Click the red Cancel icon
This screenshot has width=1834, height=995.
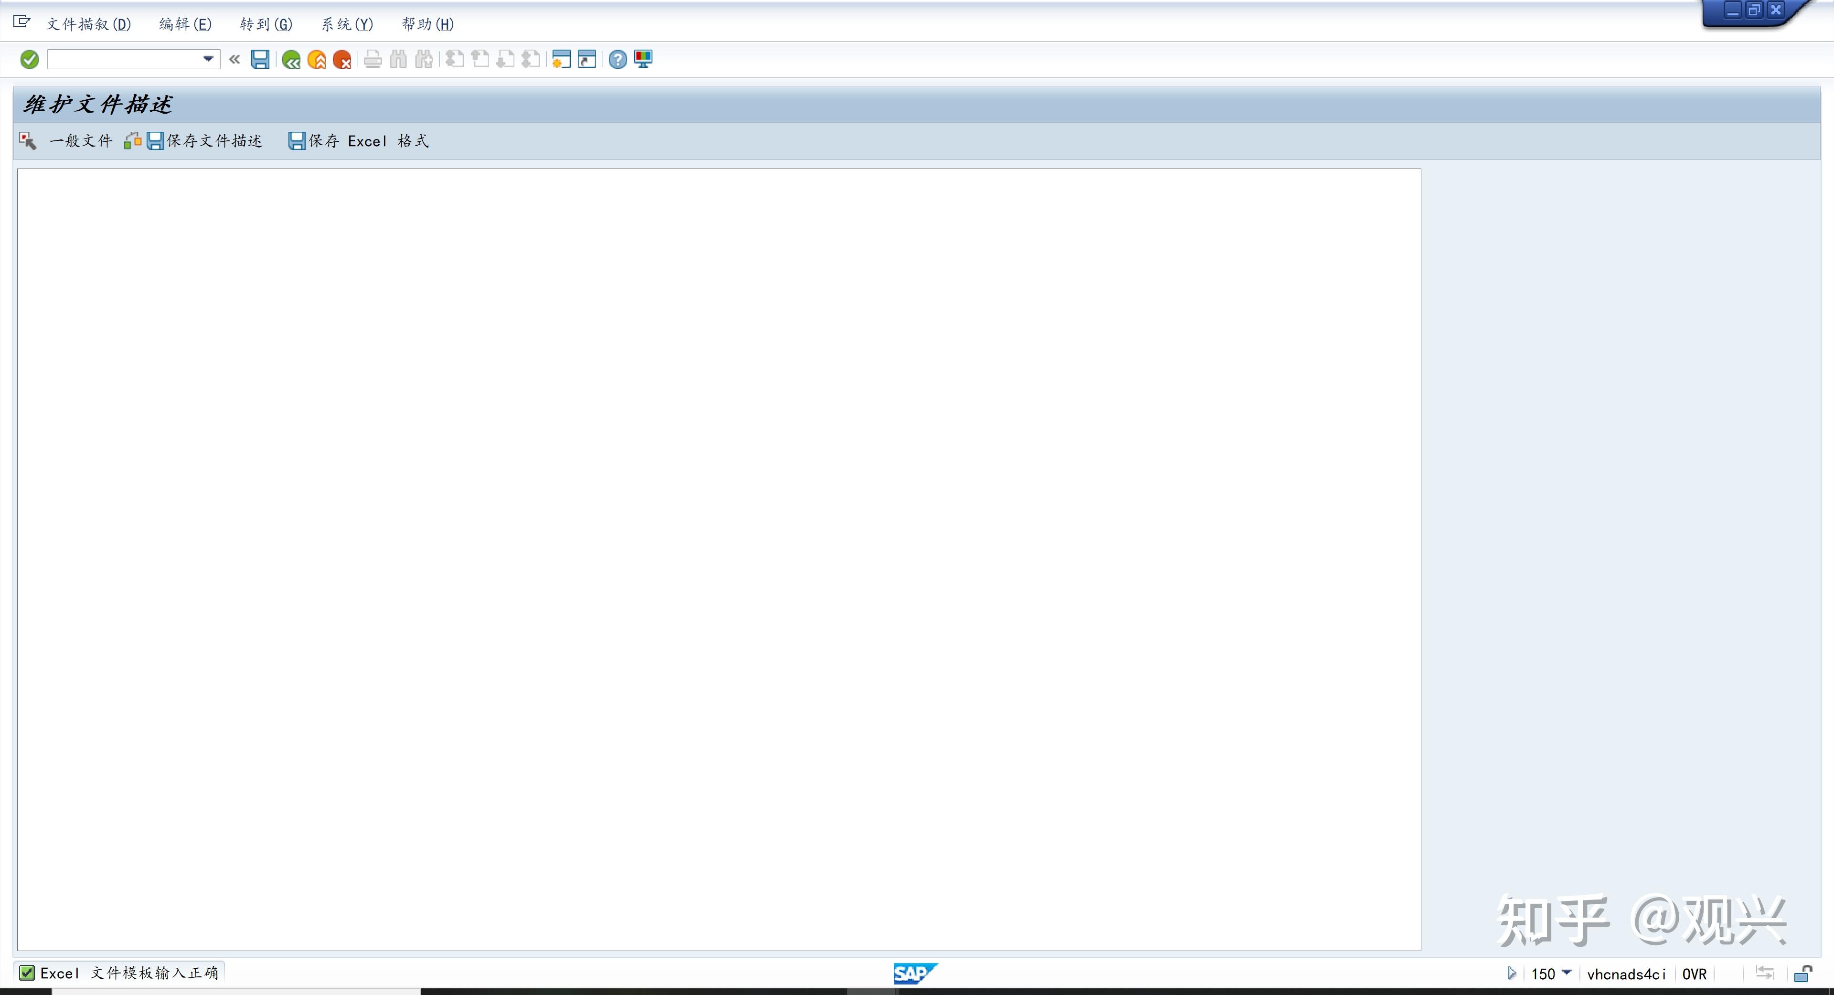coord(342,60)
